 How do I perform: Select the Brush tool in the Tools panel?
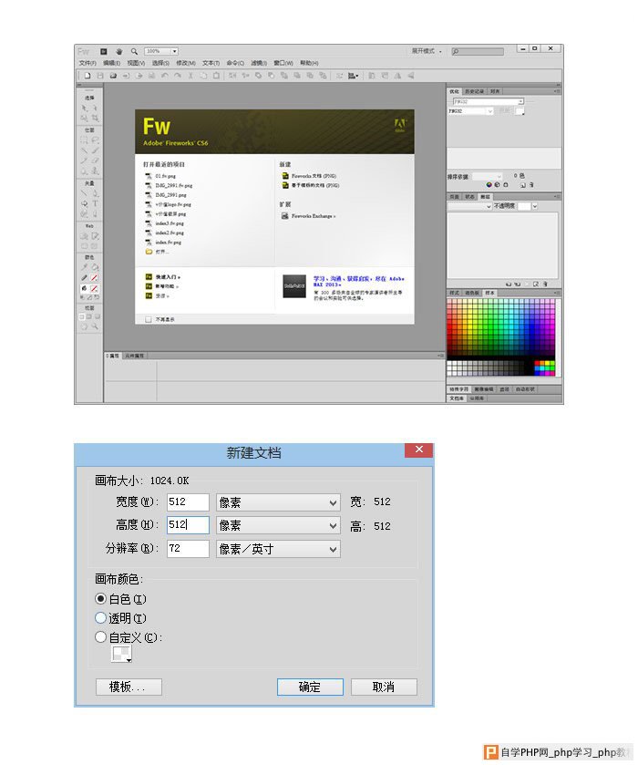click(x=95, y=150)
